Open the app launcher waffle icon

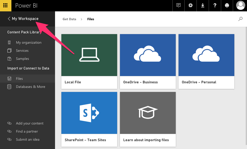coord(6,5)
